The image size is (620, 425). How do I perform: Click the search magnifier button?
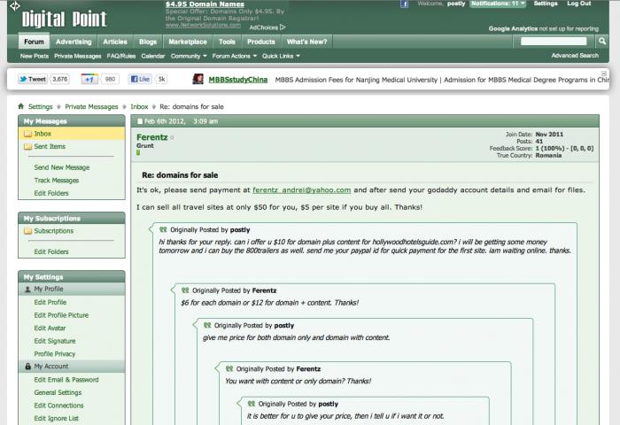(x=601, y=41)
